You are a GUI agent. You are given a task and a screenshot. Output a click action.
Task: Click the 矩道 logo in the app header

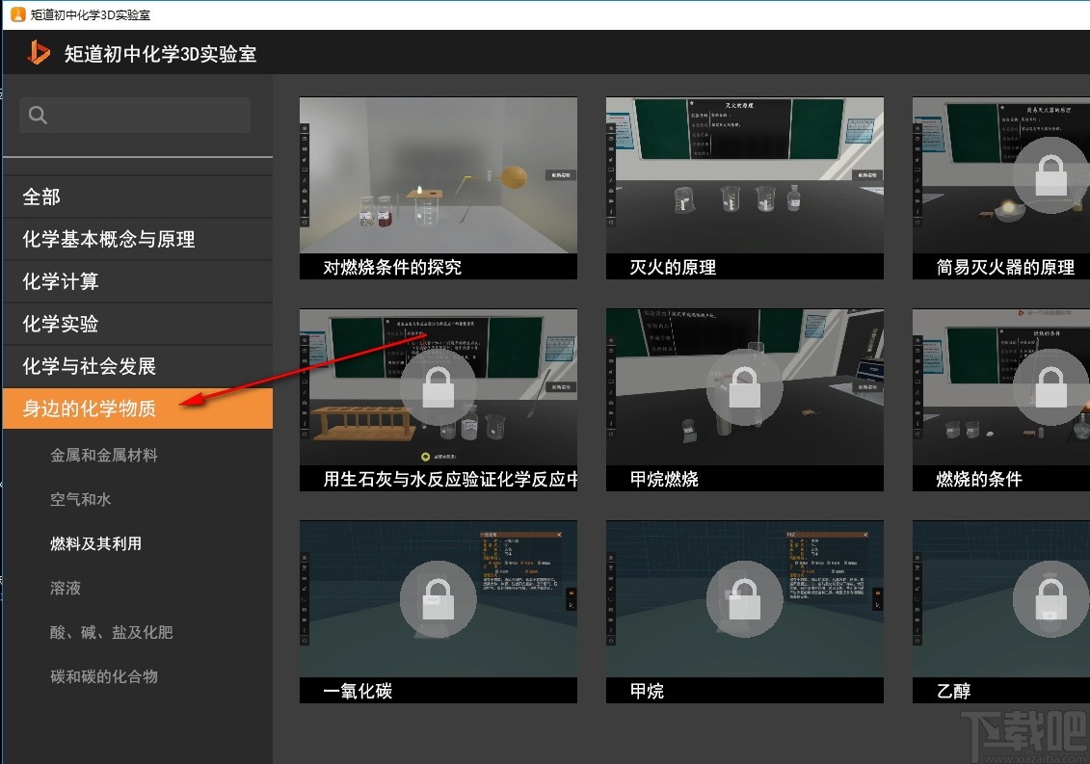39,53
